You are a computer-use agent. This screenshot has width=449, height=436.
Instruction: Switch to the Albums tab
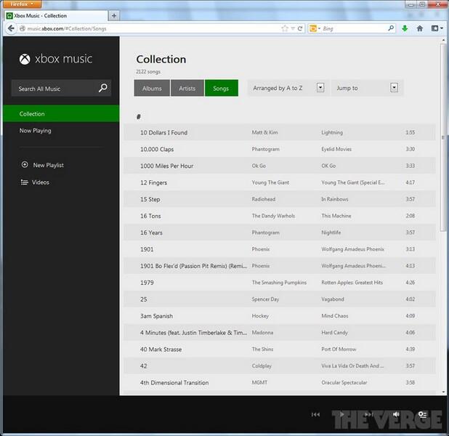(152, 88)
